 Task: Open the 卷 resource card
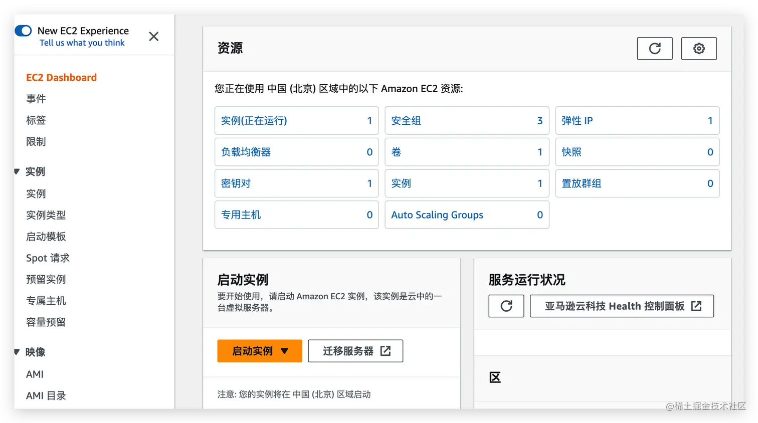[467, 152]
